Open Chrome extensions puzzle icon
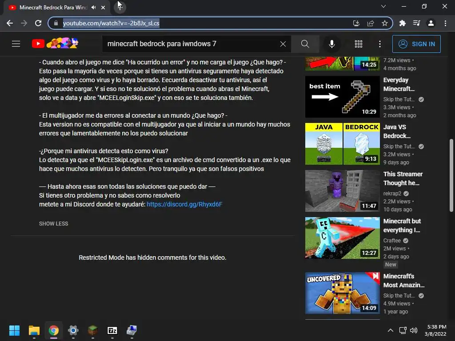 point(402,23)
